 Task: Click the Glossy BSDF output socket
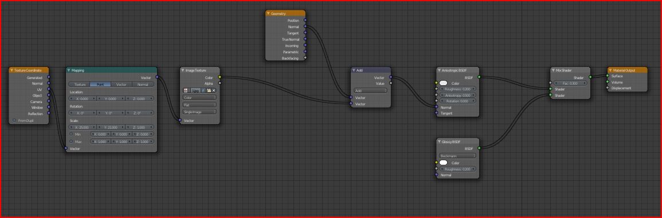(x=479, y=148)
